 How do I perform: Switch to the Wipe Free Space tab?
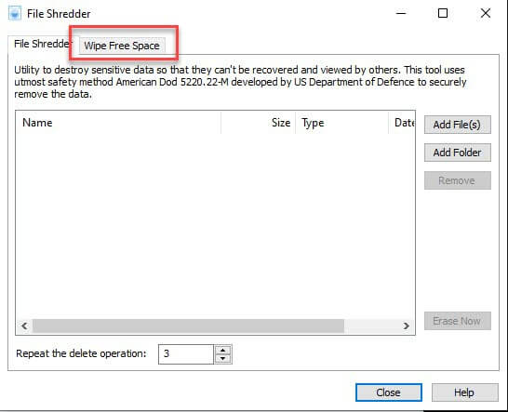(122, 46)
